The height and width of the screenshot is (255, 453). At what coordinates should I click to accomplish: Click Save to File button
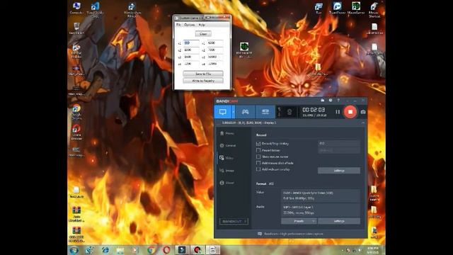pyautogui.click(x=203, y=74)
